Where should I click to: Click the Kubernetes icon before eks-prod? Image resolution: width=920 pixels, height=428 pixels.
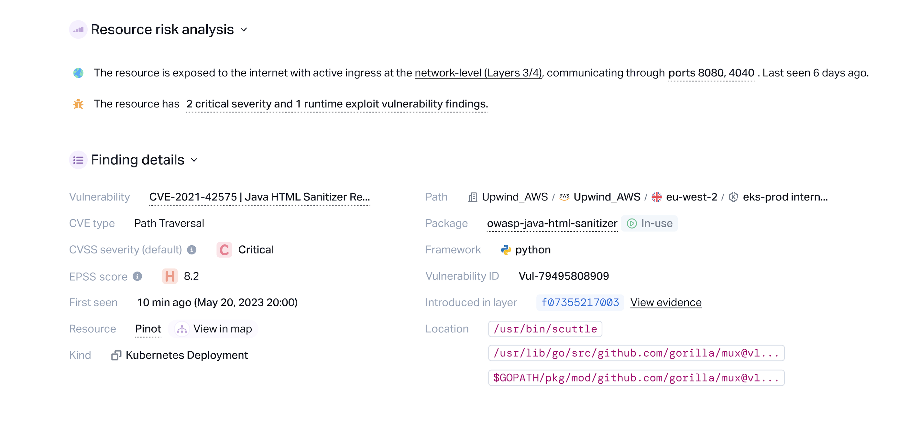tap(734, 197)
